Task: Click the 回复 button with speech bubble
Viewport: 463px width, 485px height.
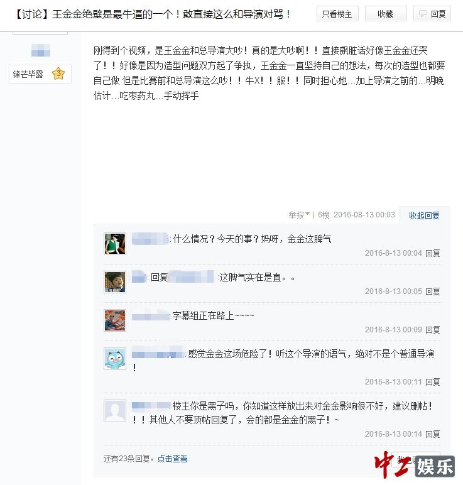Action: [432, 14]
